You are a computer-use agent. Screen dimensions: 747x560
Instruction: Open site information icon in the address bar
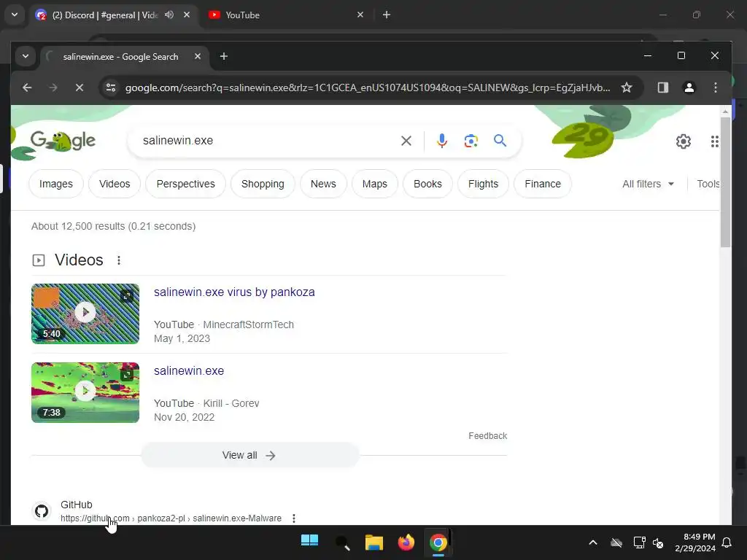(x=111, y=87)
